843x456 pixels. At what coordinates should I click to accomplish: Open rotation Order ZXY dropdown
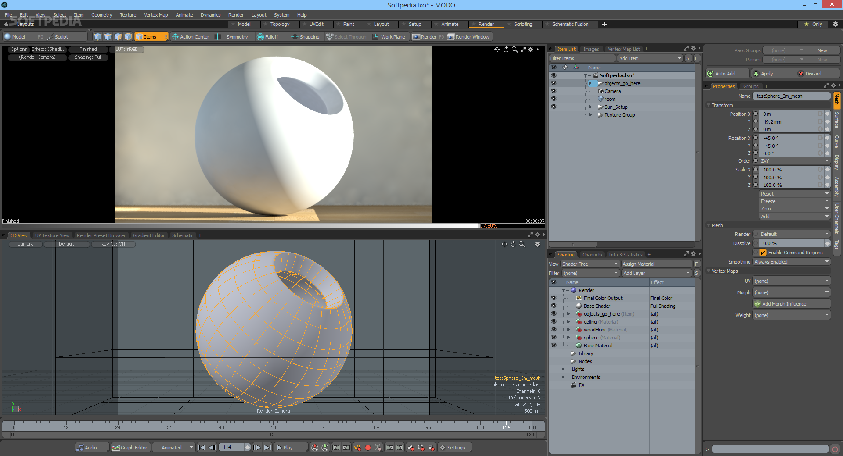[x=795, y=161]
